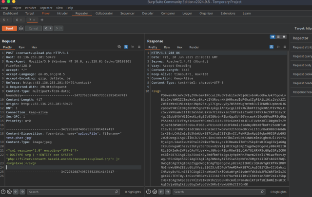The image size is (312, 197).
Task: Show Response in Render view
Action: 194,47
